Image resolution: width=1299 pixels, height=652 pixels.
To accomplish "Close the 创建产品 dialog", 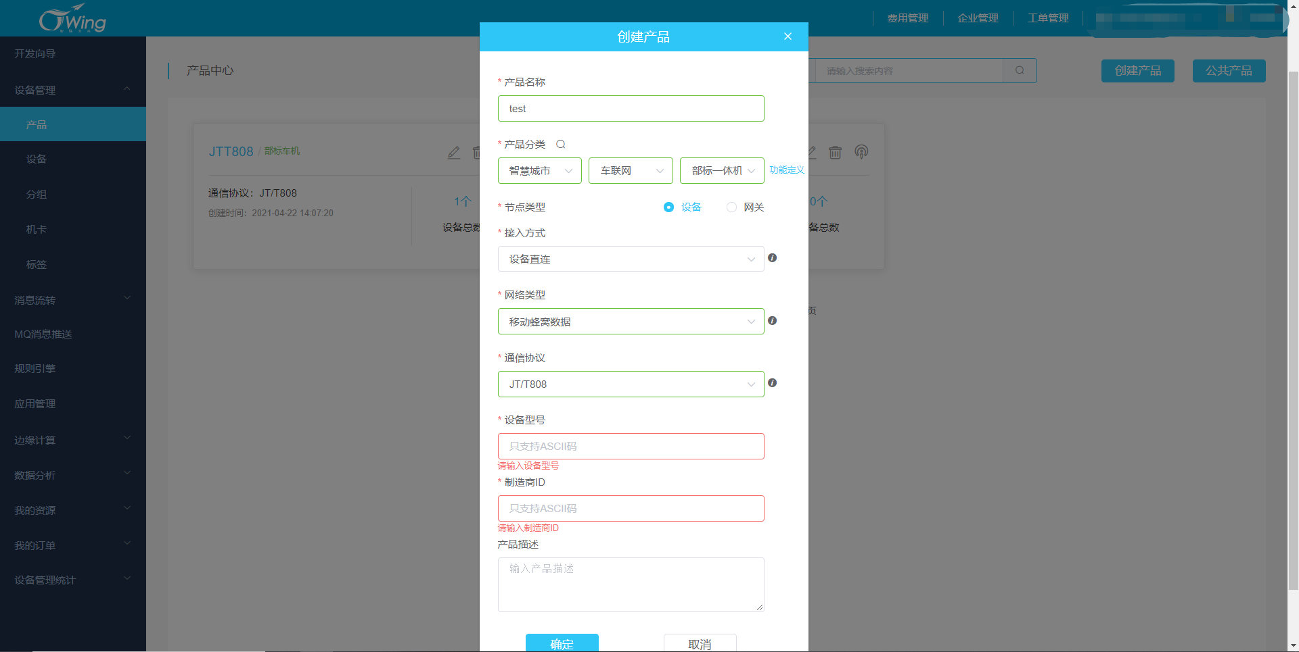I will pyautogui.click(x=788, y=36).
